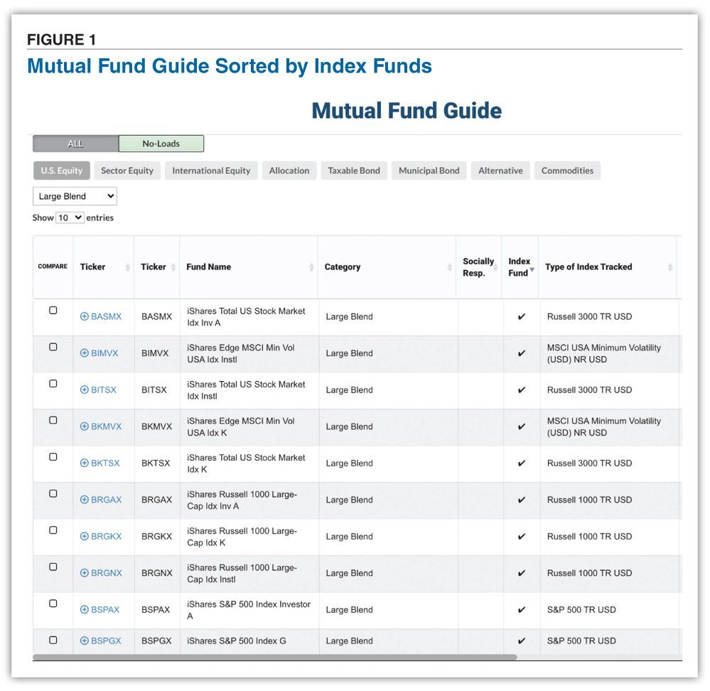The width and height of the screenshot is (710, 691).
Task: Check the compare box for BASMX fund
Action: point(53,310)
